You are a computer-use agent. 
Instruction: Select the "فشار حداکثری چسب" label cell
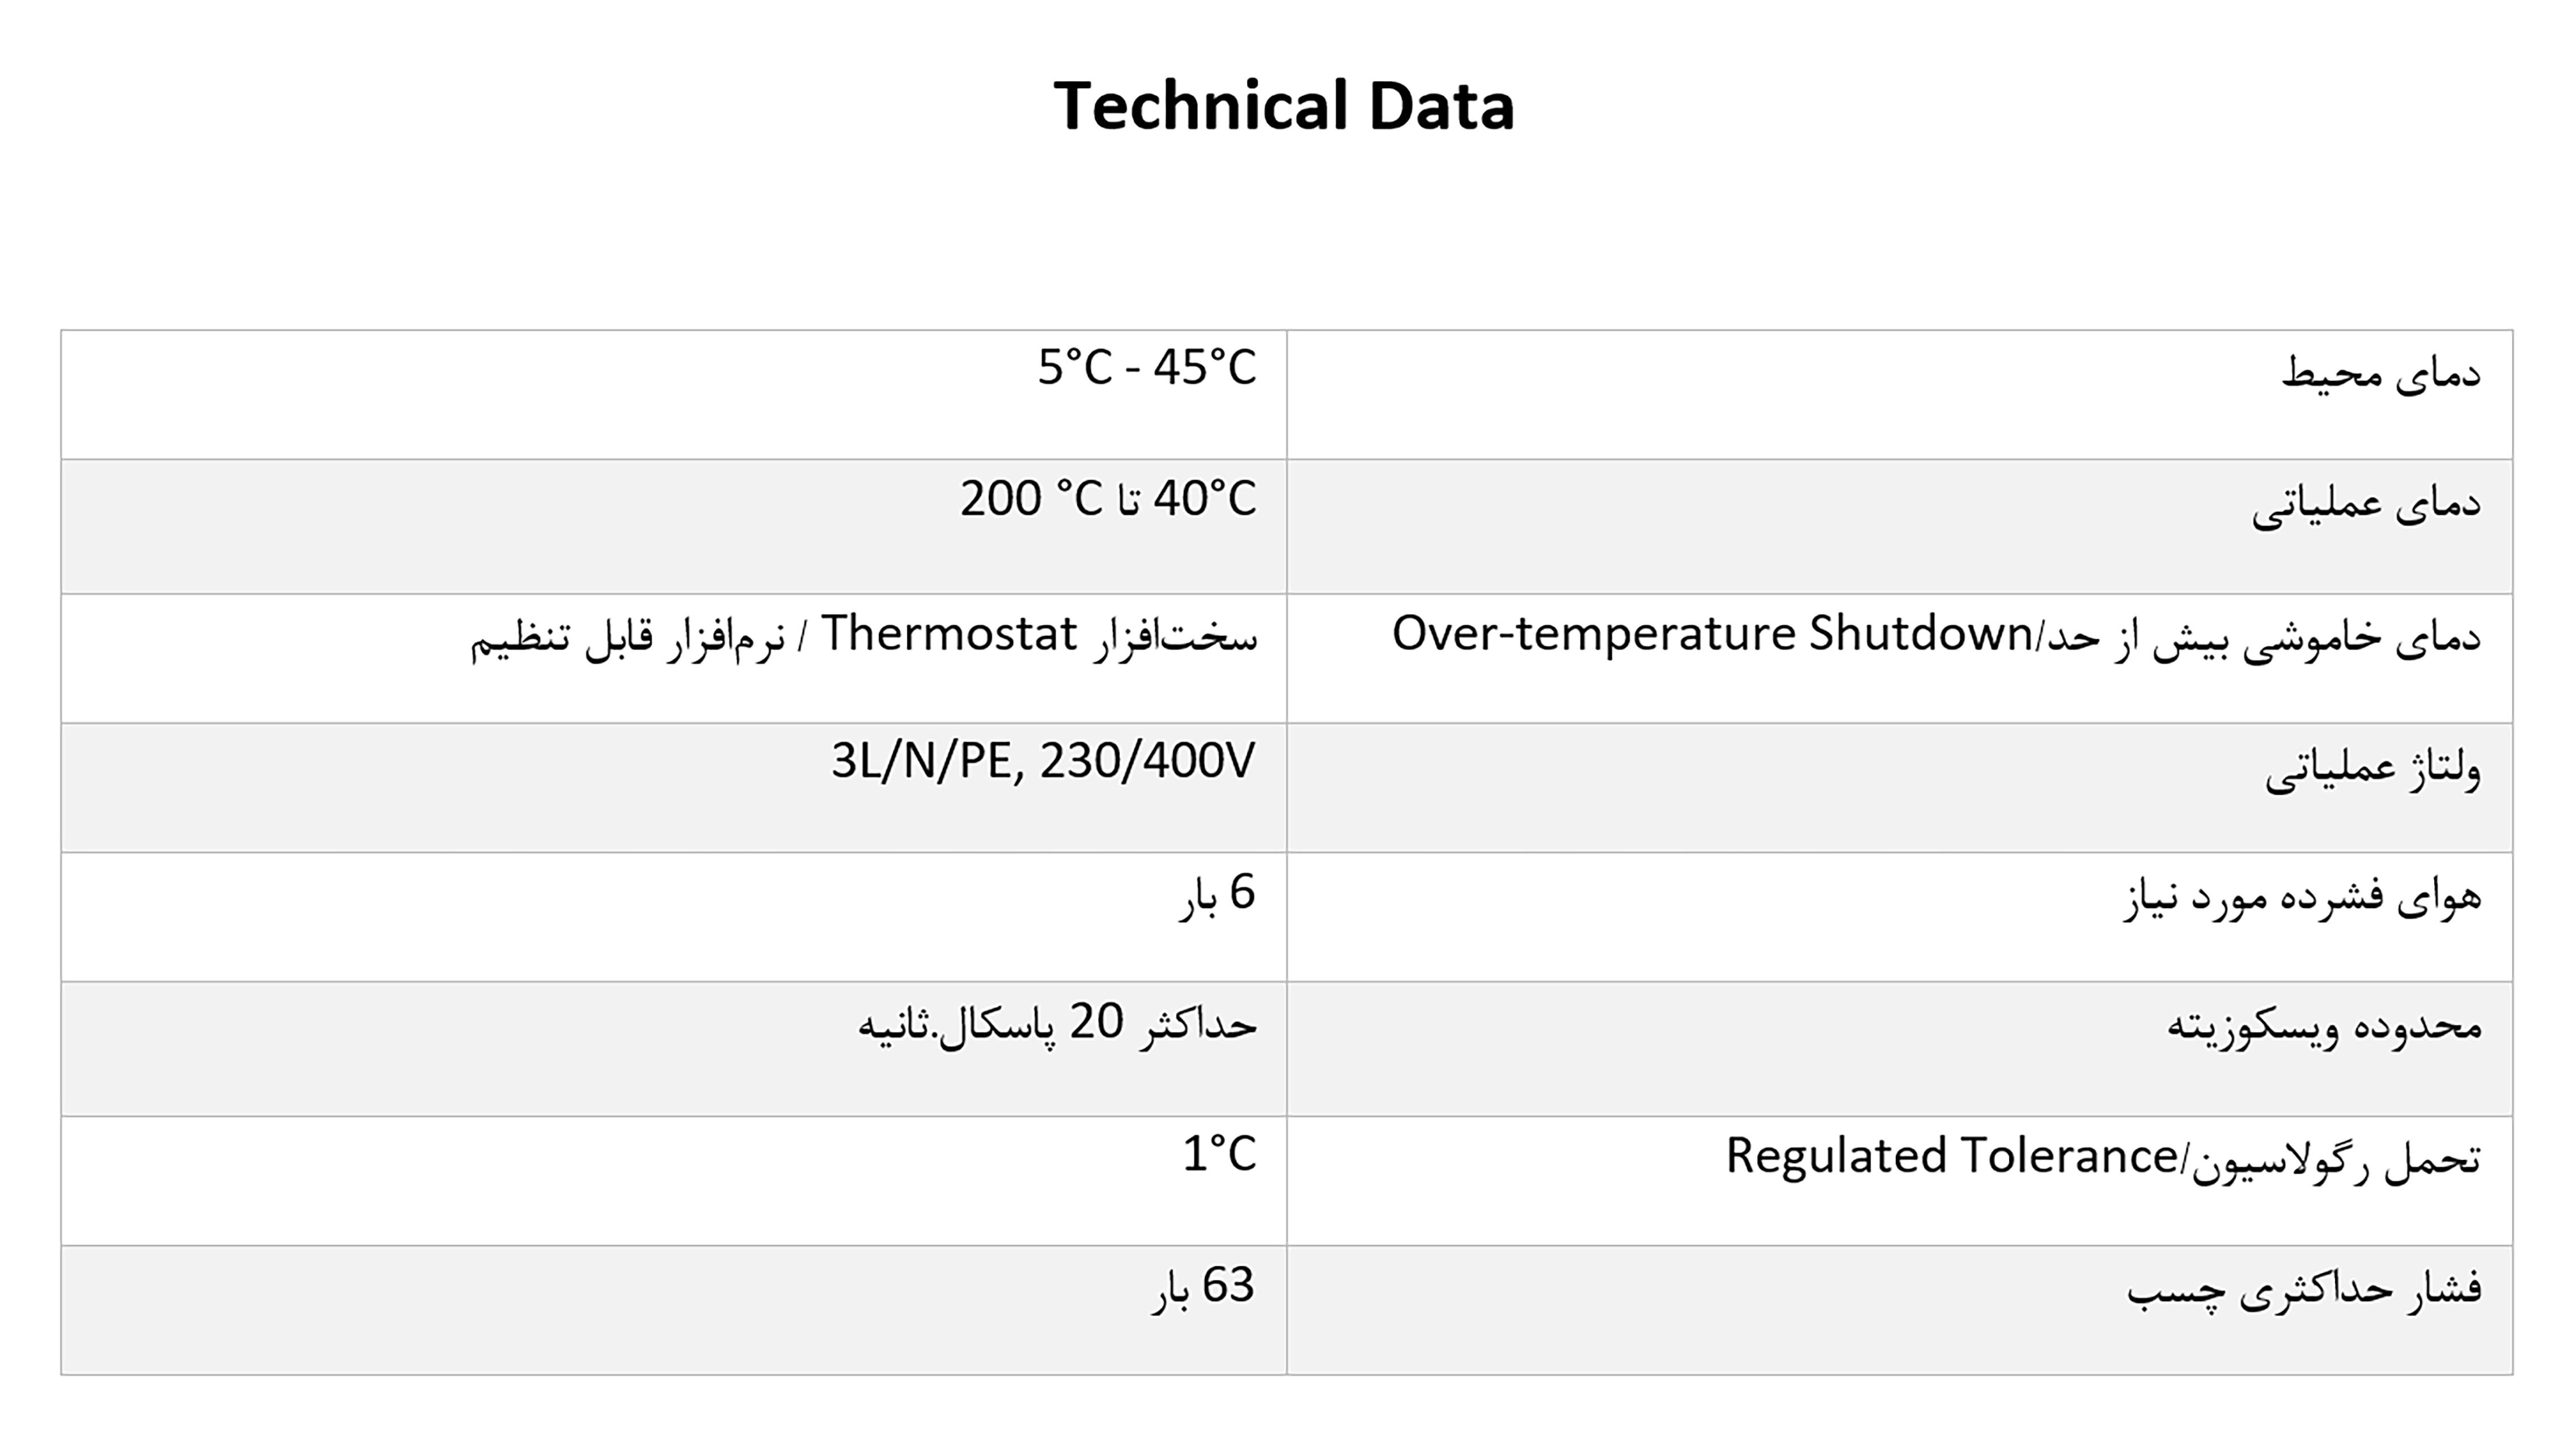click(2304, 1289)
